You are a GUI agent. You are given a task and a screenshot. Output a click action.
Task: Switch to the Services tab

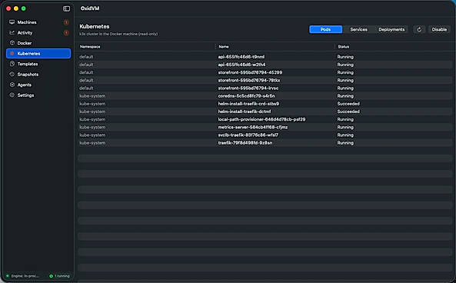coord(358,29)
